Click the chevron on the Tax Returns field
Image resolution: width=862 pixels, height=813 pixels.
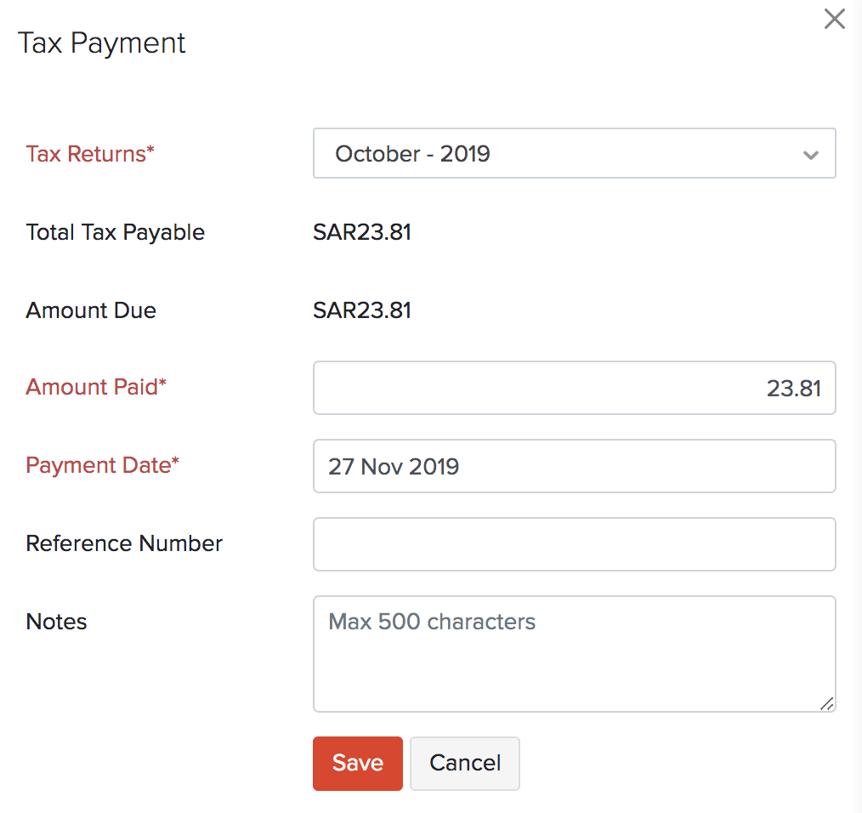pyautogui.click(x=810, y=154)
